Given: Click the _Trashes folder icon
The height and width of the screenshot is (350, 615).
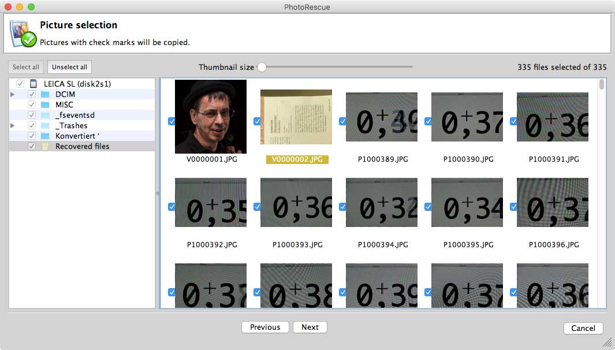Looking at the screenshot, I should click(x=45, y=125).
